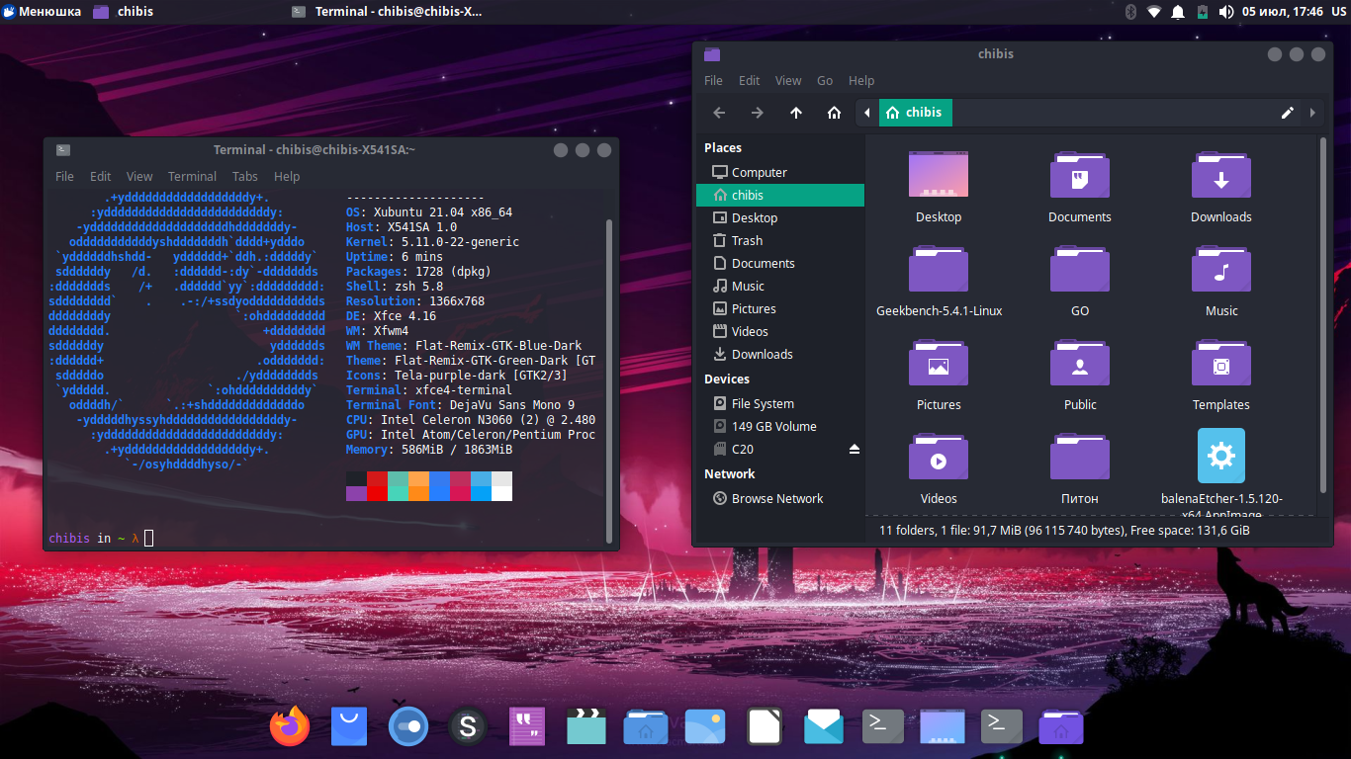1351x759 pixels.
Task: Open the Менюшка applications menu
Action: pos(42,12)
